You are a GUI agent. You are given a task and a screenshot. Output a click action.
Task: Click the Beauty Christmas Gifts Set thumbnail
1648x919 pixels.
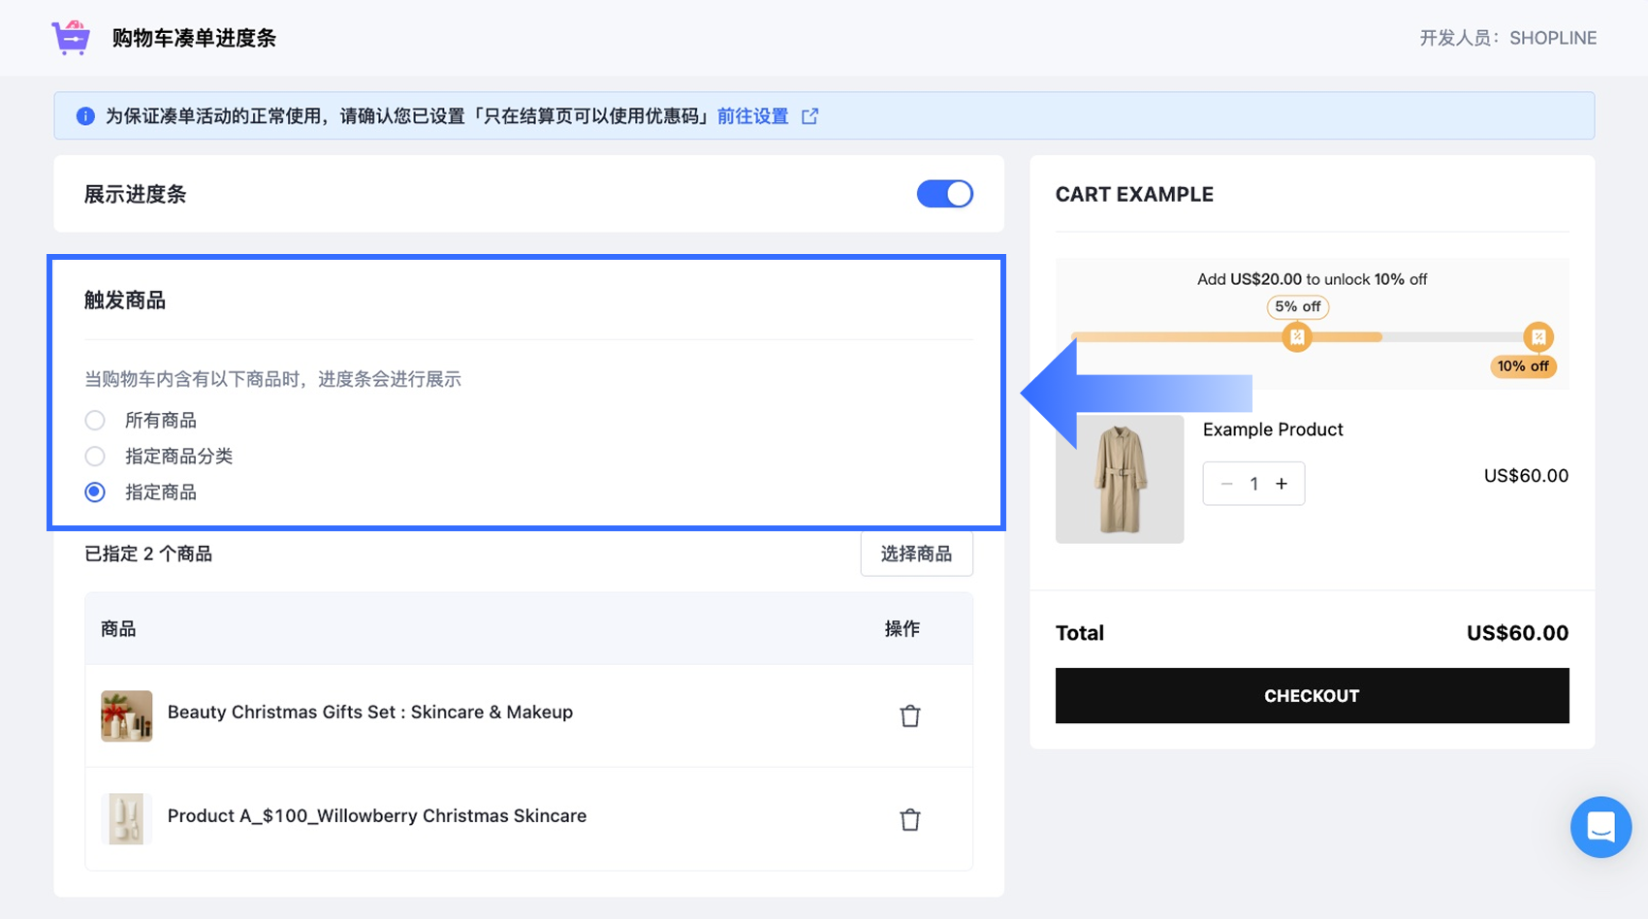(126, 716)
